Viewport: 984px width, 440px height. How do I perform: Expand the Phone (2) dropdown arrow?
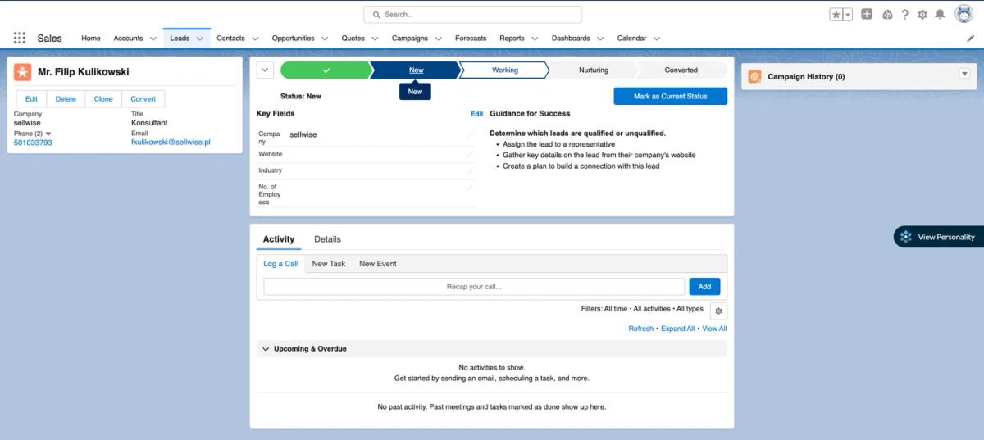click(x=48, y=134)
